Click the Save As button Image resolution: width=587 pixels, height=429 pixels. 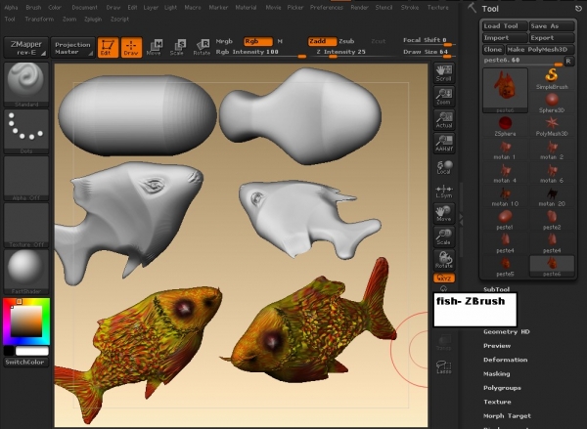click(x=552, y=26)
